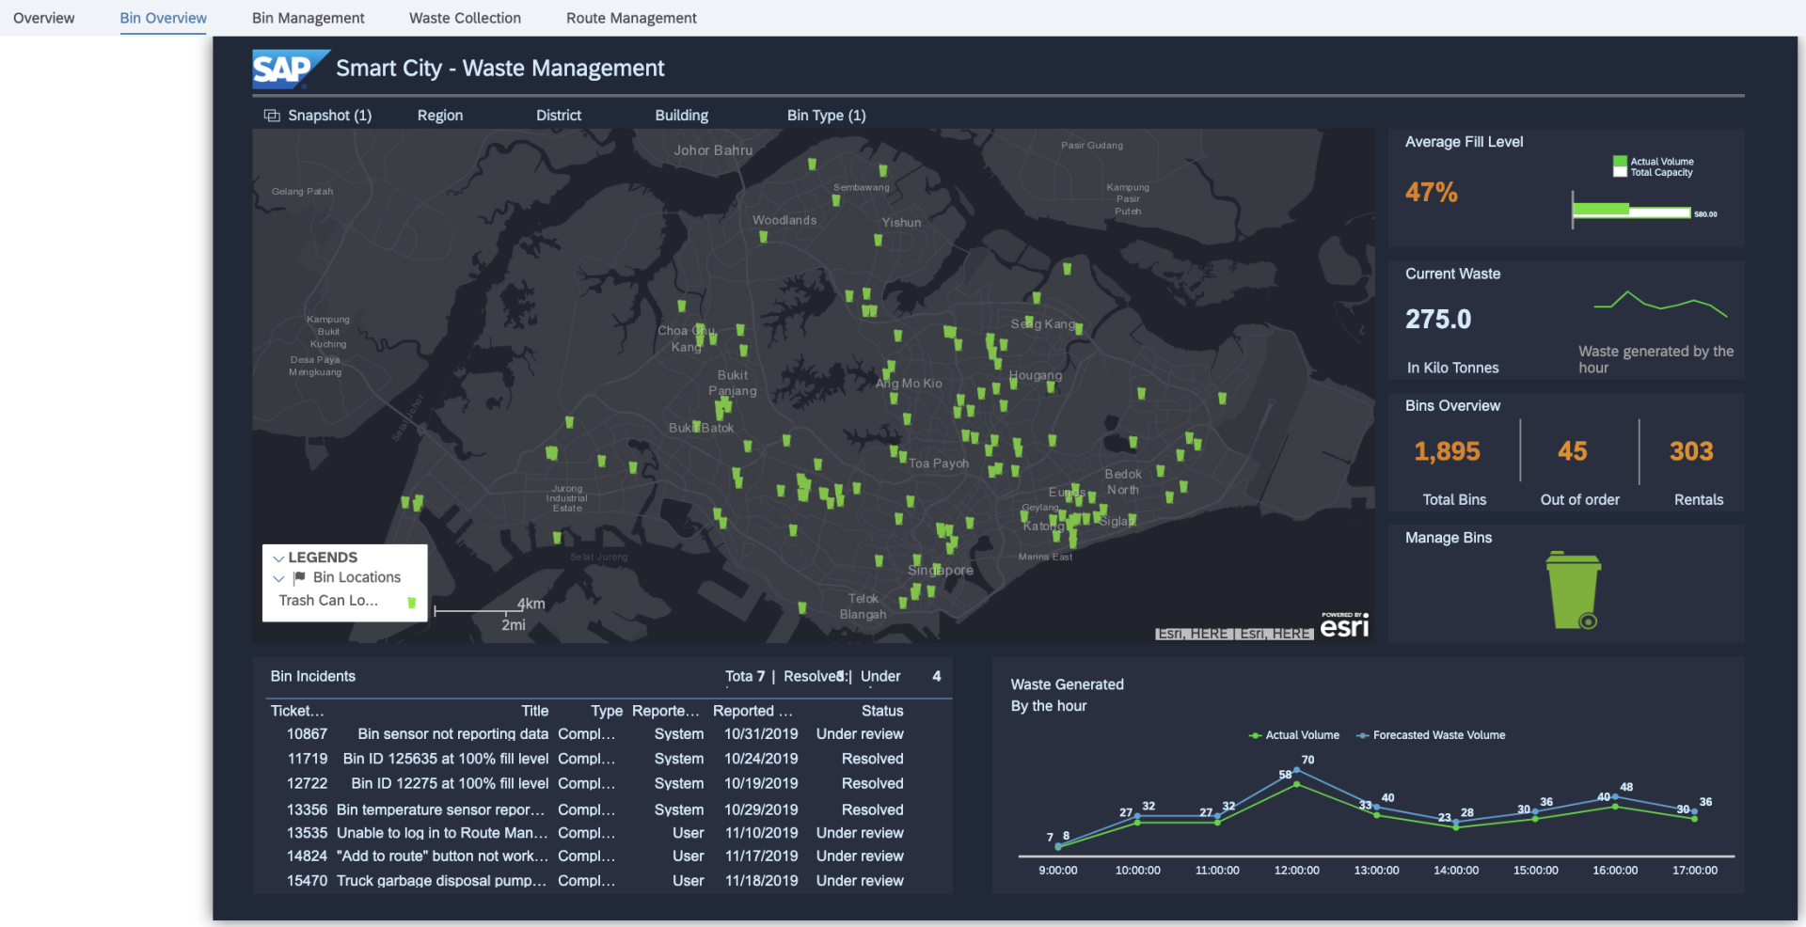
Task: Select the bin marker nearest Woodlands label
Action: [x=764, y=237]
